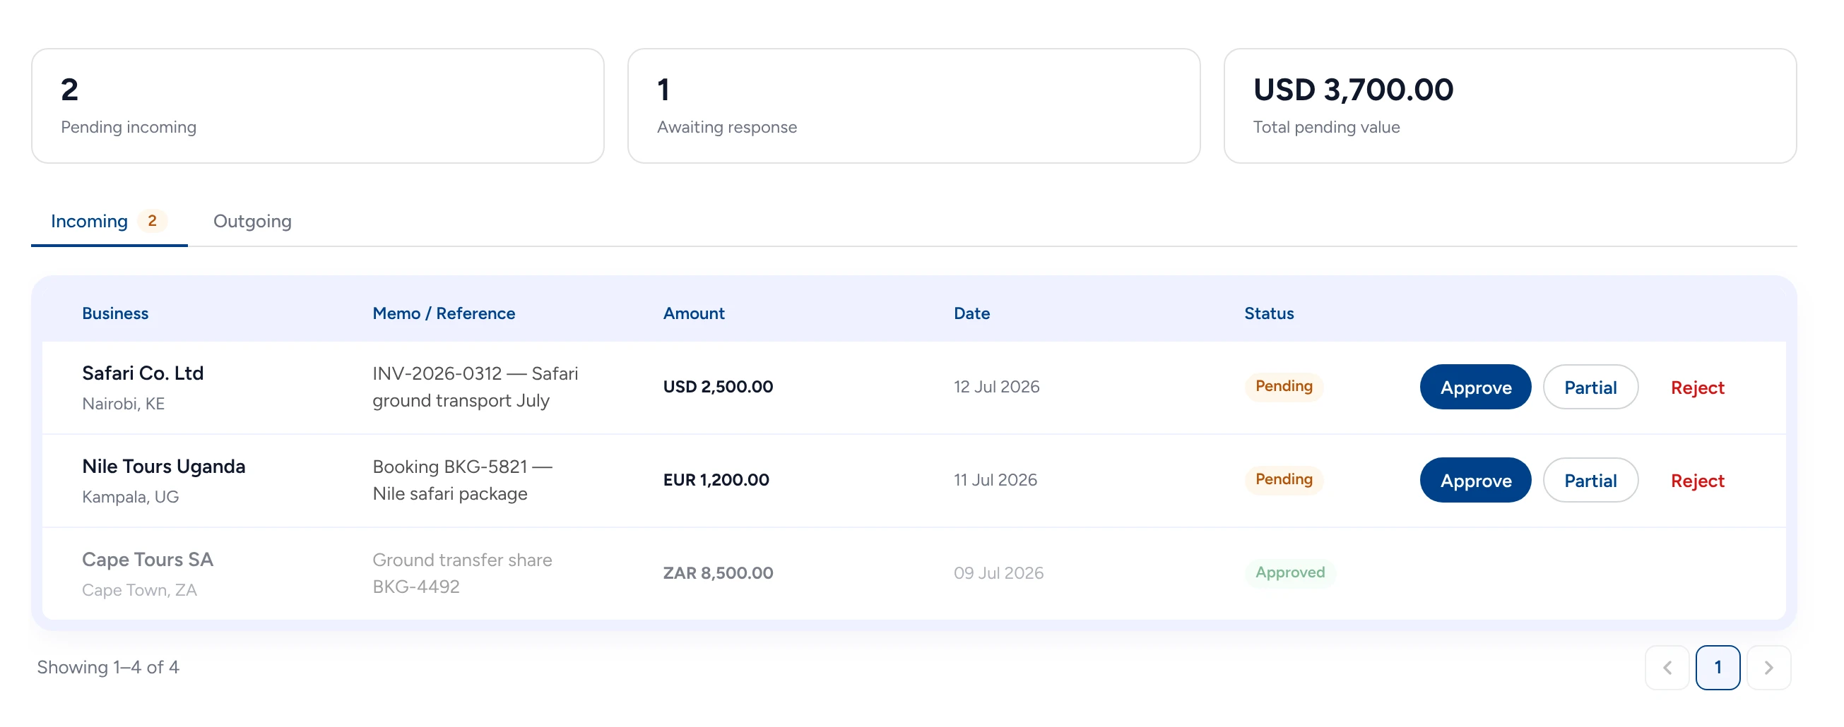1844x727 pixels.
Task: Click the Ground transfer share BKG-4492 memo
Action: (x=463, y=572)
